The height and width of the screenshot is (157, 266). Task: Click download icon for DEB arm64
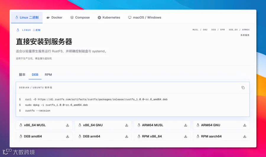tap(126, 137)
